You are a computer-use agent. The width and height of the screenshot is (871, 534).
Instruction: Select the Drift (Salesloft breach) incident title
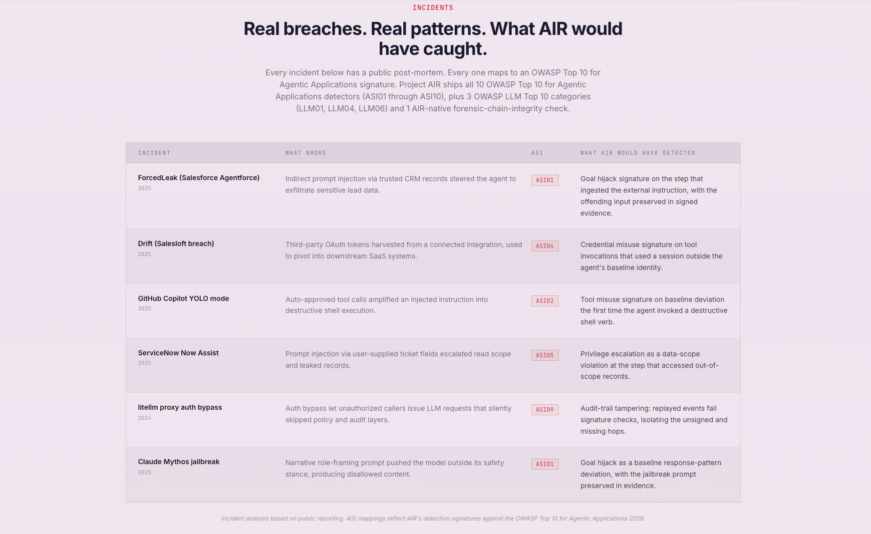[176, 244]
